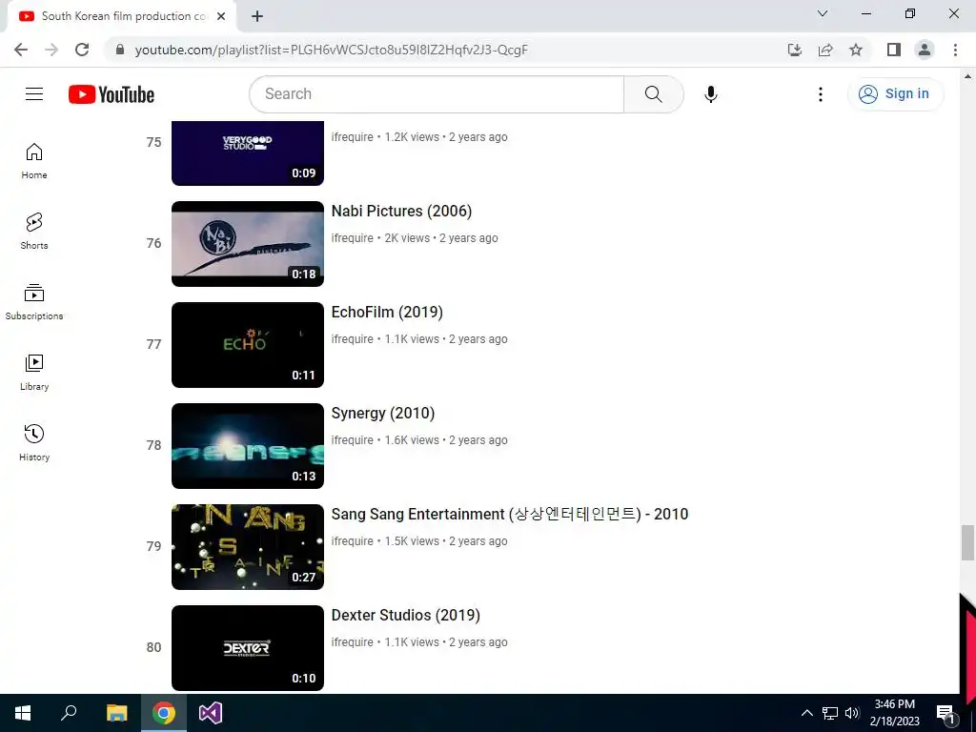Screen dimensions: 976x732
Task: Open a new browser tab
Action: point(257,16)
